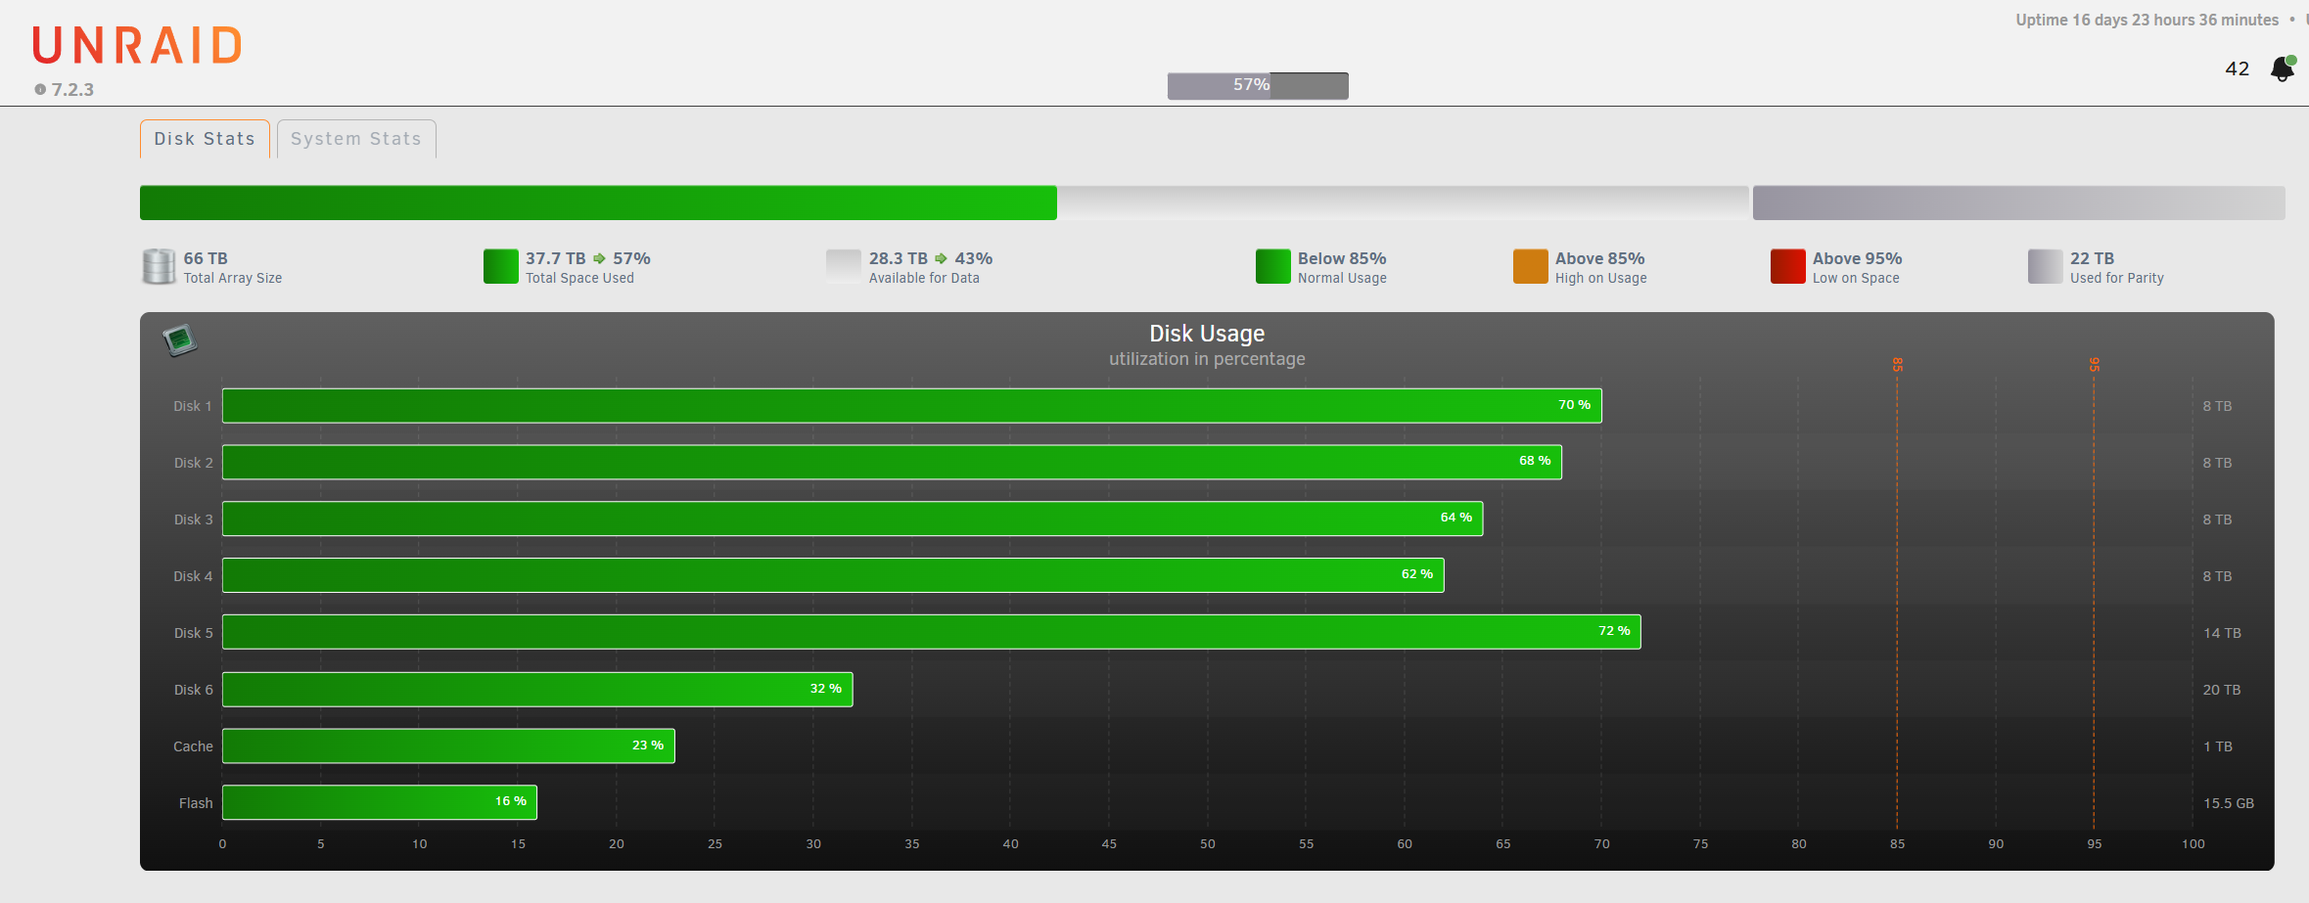
Task: Click the orange Above 85% legend swatch
Action: [x=1530, y=266]
